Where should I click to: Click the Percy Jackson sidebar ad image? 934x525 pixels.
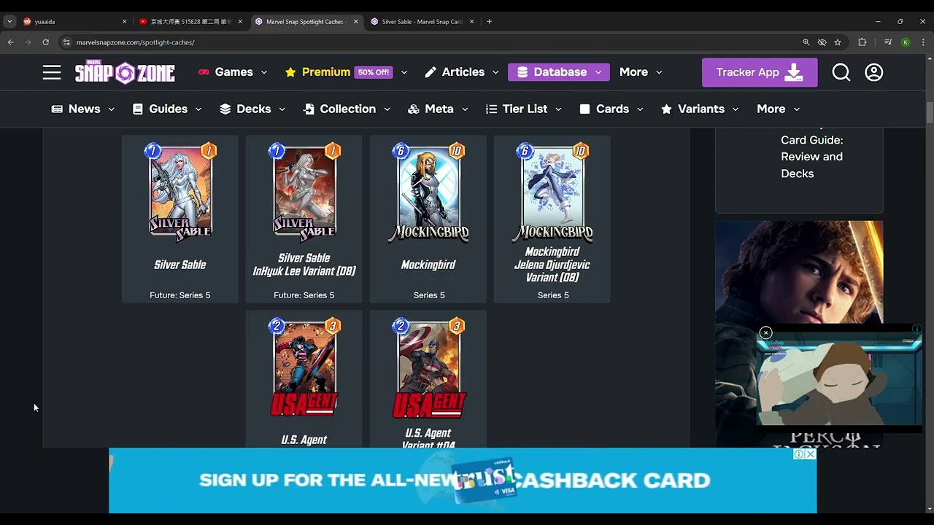(799, 271)
